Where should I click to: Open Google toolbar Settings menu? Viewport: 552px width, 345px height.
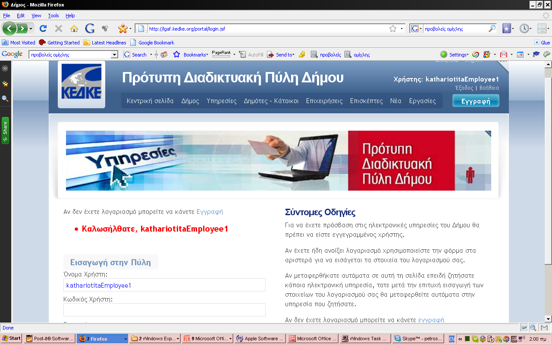point(455,55)
